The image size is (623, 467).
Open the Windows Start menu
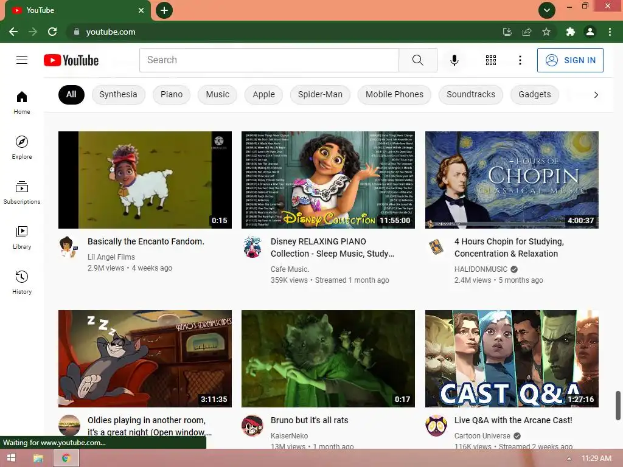pos(11,458)
